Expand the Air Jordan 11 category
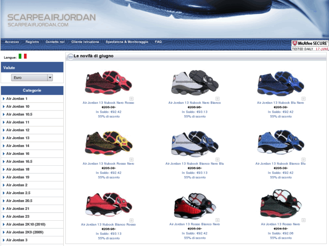 click(x=32, y=122)
